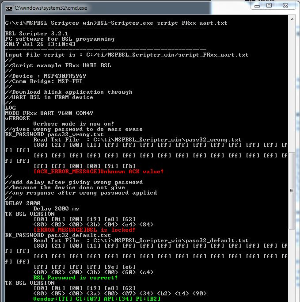Close the cmd.exe window
The image size is (300, 302).
pos(286,6)
